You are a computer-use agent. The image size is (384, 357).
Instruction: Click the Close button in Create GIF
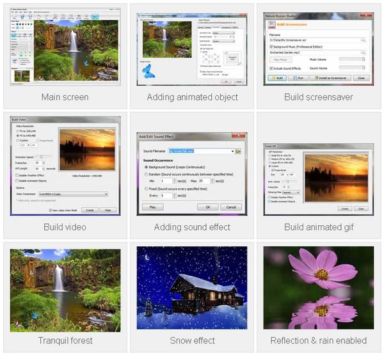coord(361,209)
